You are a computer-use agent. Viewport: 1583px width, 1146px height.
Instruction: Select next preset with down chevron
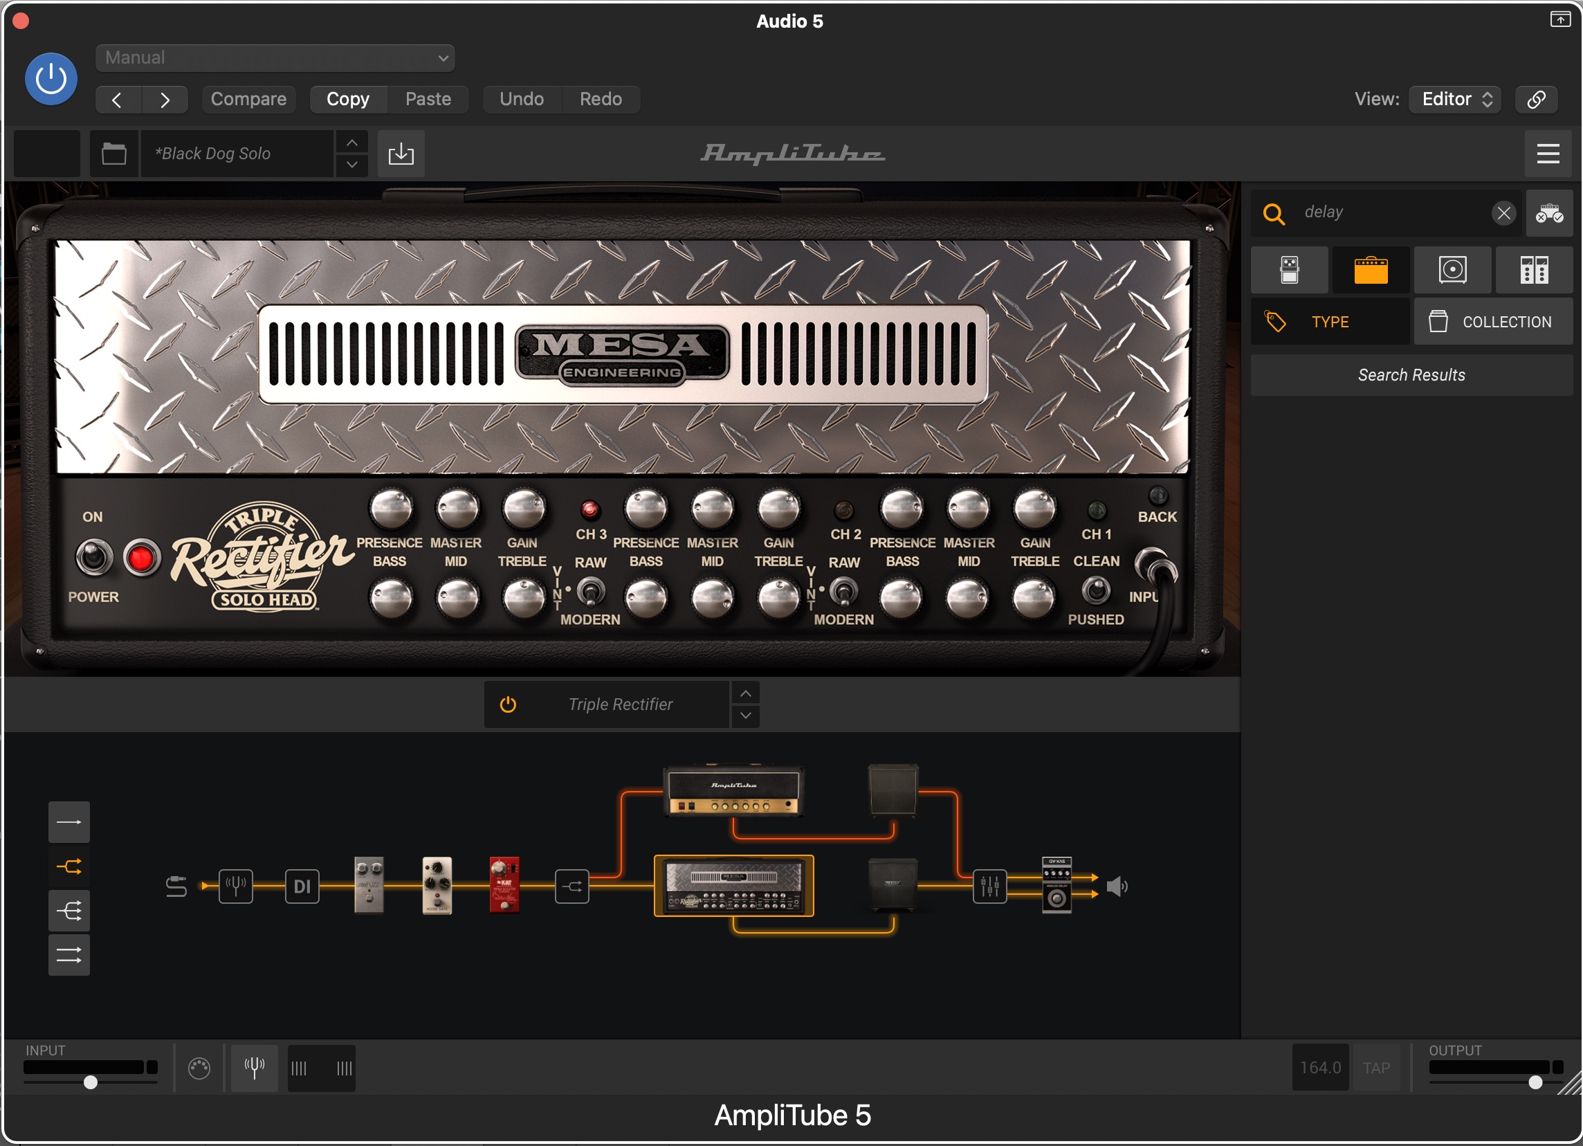pos(352,165)
